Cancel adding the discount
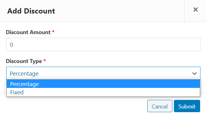 click(160, 106)
